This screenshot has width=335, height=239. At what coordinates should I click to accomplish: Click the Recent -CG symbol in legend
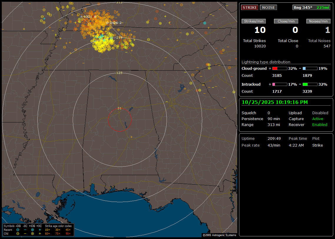click(18, 230)
